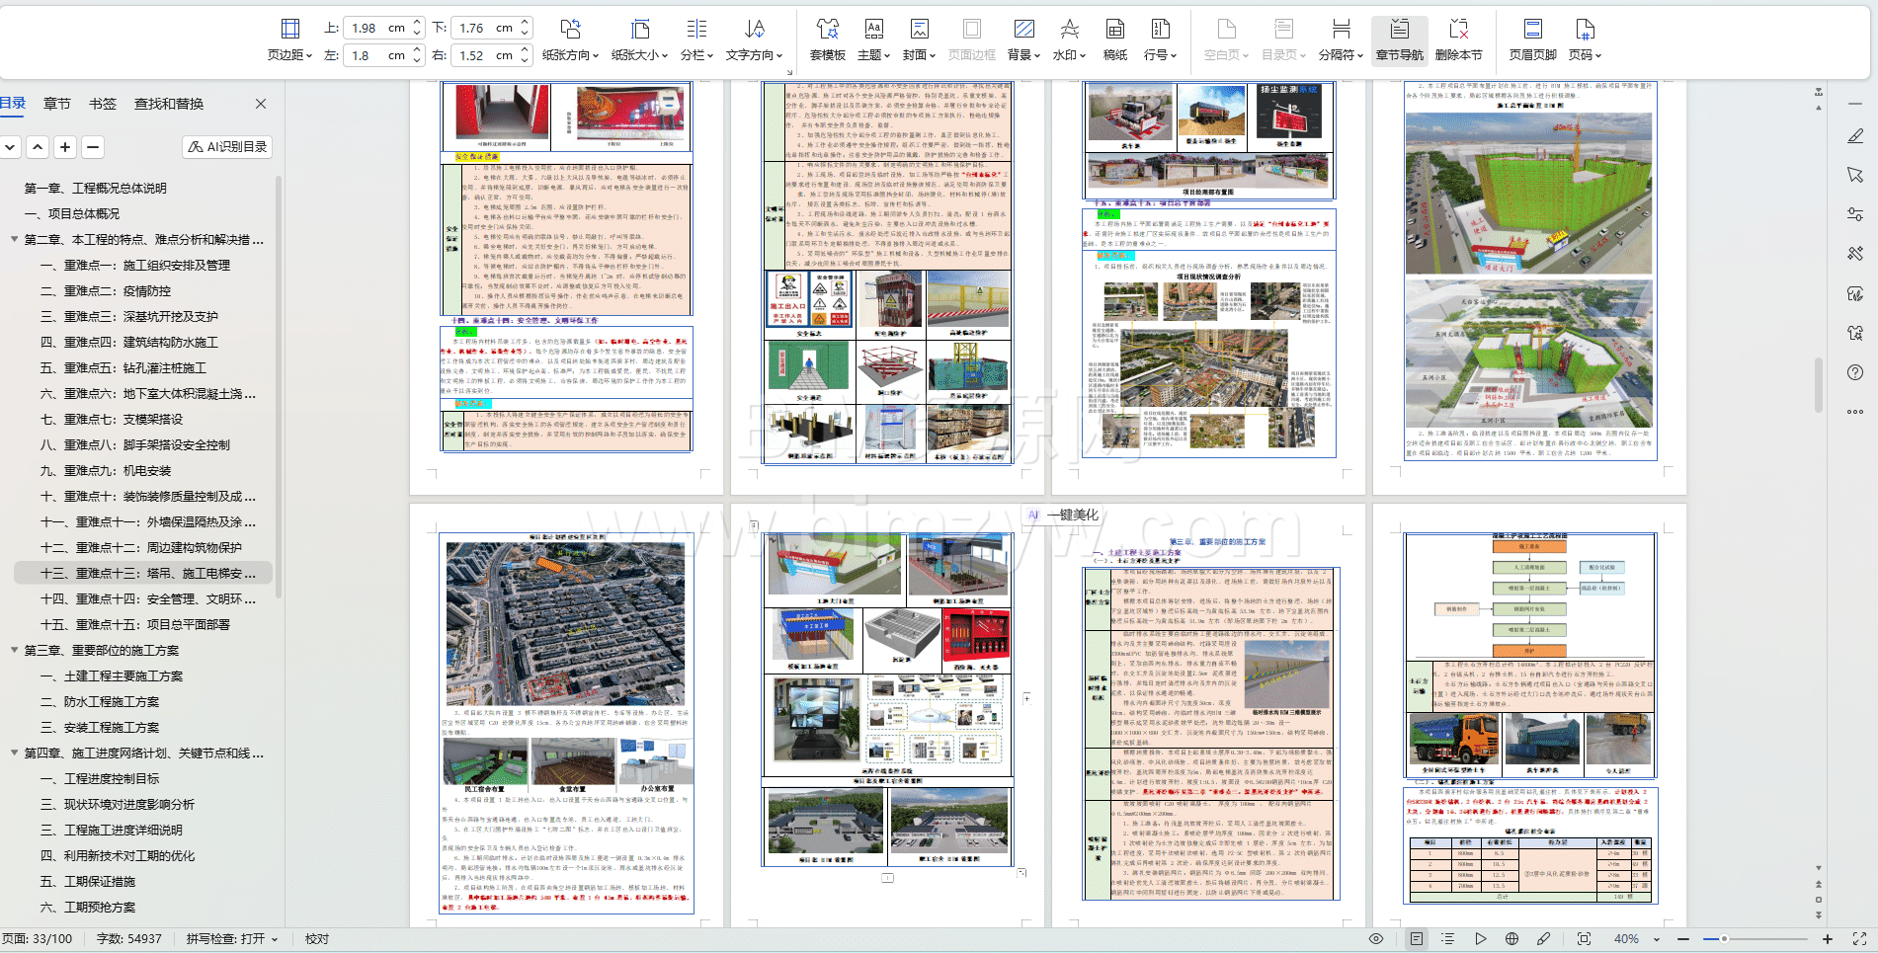The image size is (1878, 953).
Task: Expand the 纸张大小 paper size dropdown
Action: pyautogui.click(x=639, y=55)
